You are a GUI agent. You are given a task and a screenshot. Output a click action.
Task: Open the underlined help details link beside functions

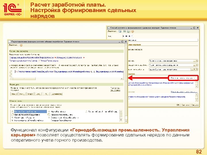(x=115, y=89)
